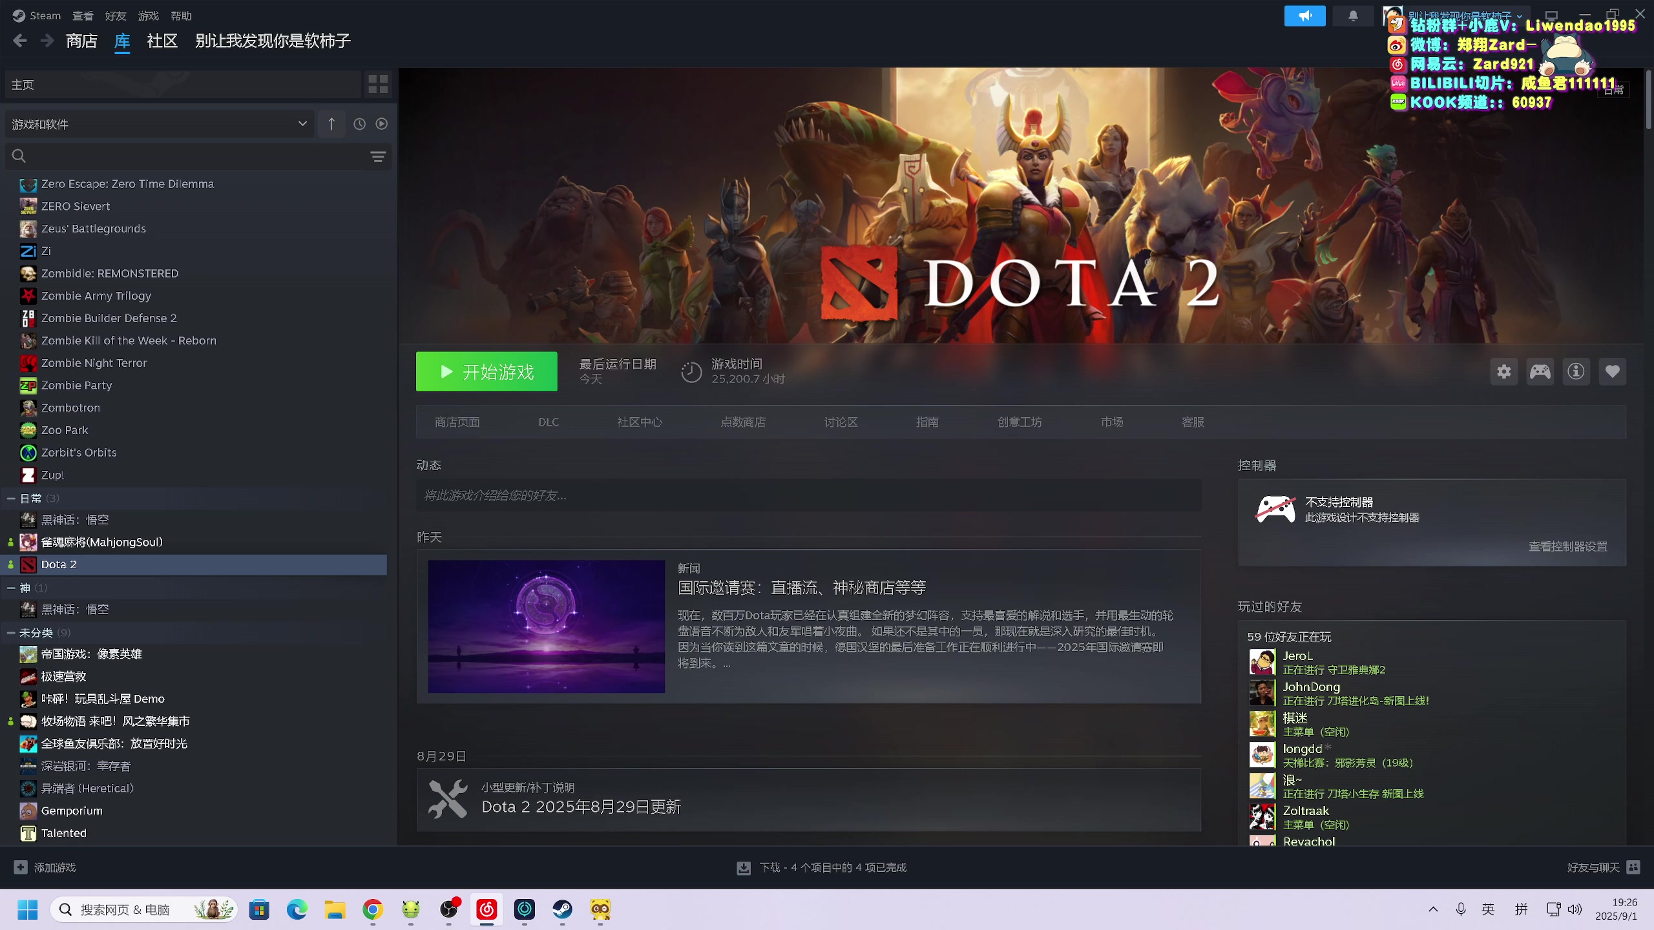Open the 查看 menu
The width and height of the screenshot is (1654, 930).
(x=83, y=15)
